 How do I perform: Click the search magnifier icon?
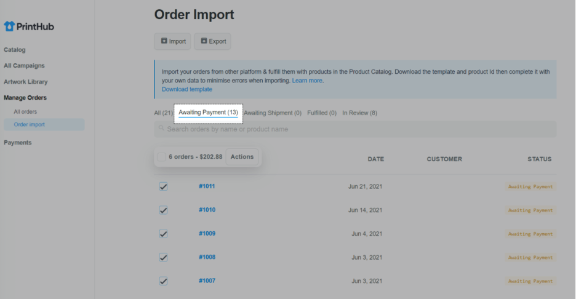(161, 129)
